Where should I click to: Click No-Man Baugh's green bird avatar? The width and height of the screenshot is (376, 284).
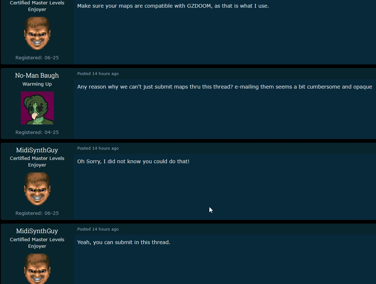(x=37, y=108)
